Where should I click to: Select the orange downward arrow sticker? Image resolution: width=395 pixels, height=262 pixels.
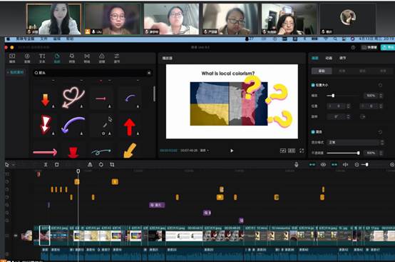(45, 100)
